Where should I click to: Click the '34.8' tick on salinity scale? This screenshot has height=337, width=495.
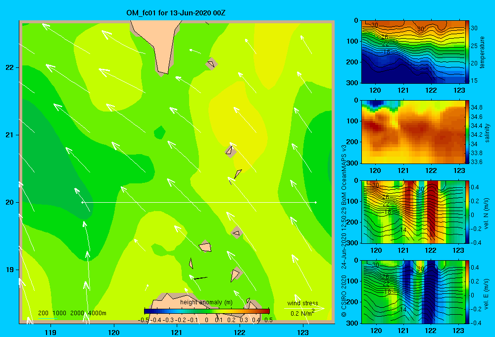coord(476,108)
